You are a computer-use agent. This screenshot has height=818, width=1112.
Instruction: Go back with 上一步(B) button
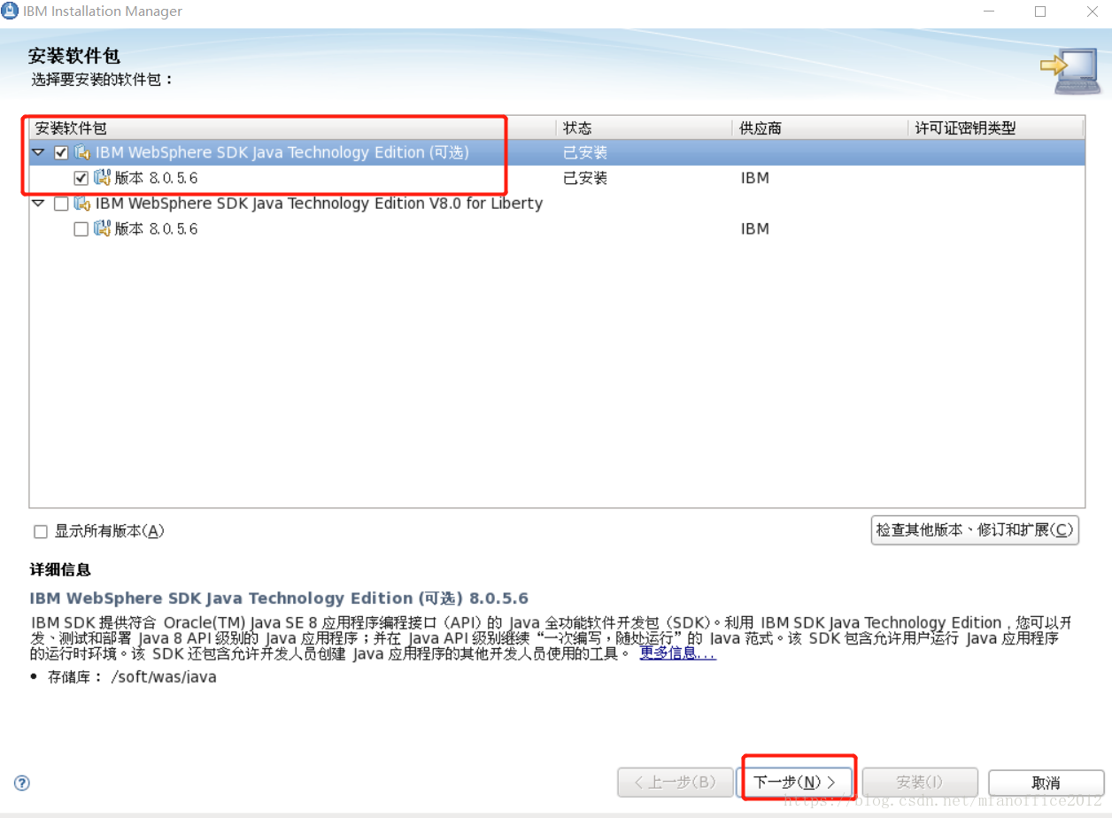pyautogui.click(x=676, y=783)
